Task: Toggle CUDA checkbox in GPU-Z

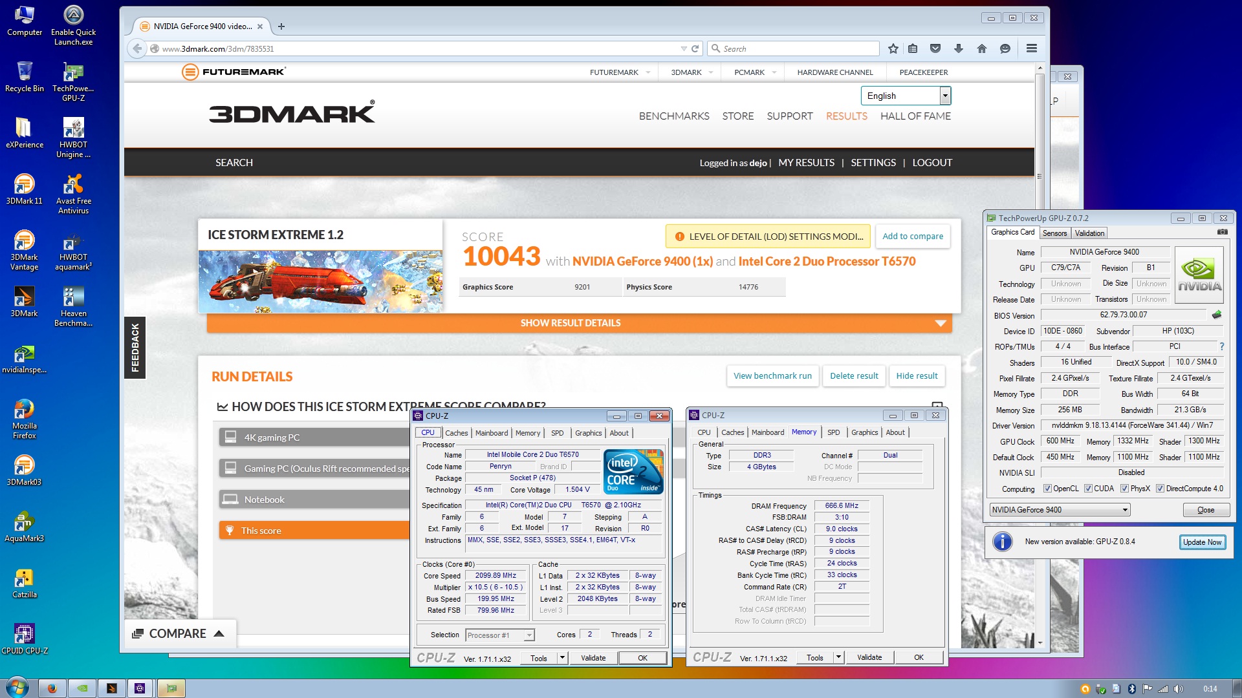Action: pos(1088,489)
